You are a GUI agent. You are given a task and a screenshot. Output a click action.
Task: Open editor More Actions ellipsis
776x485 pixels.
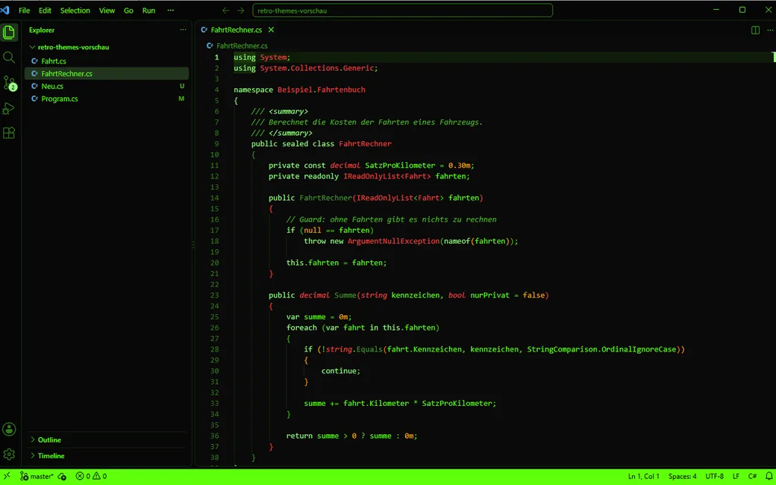click(769, 30)
